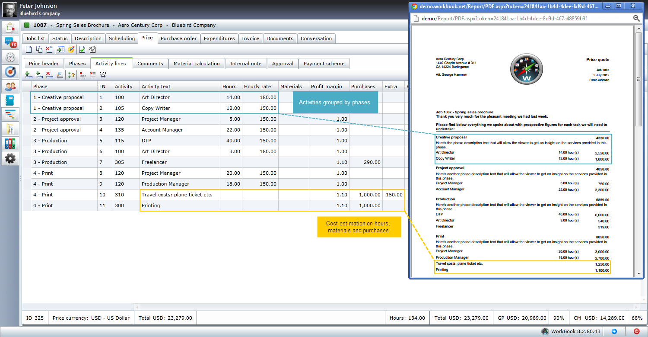The width and height of the screenshot is (648, 337).
Task: Click the PDF window scroll down arrow
Action: tap(639, 273)
